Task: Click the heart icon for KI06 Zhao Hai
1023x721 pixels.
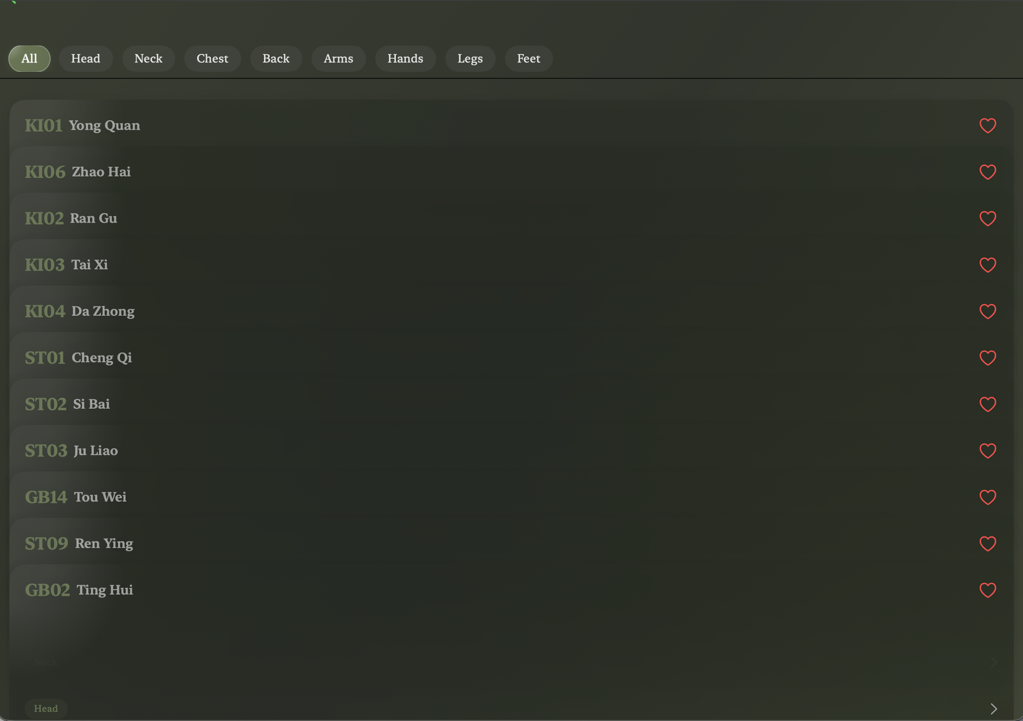Action: (987, 172)
